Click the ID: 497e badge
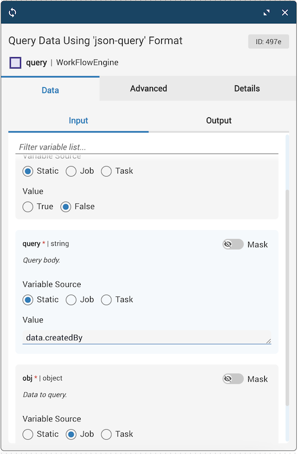 pos(268,41)
